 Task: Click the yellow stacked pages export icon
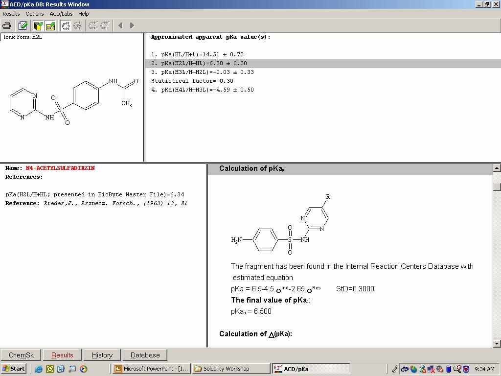(38, 25)
